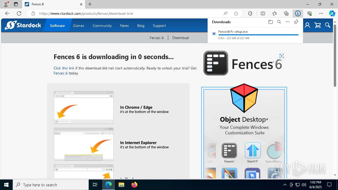Click the Chrome / Edge instructions thumbnail
The width and height of the screenshot is (338, 190).
click(84, 107)
